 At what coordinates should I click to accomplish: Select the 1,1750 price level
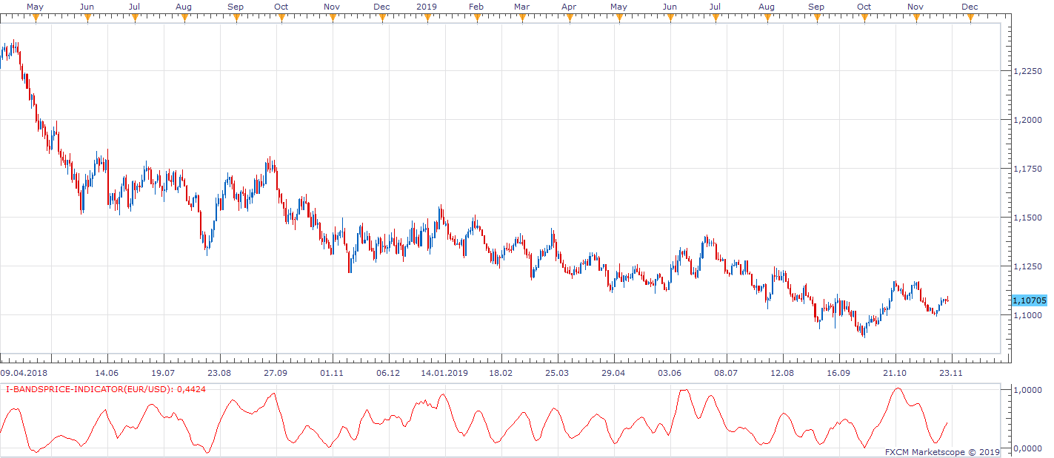tap(1027, 169)
